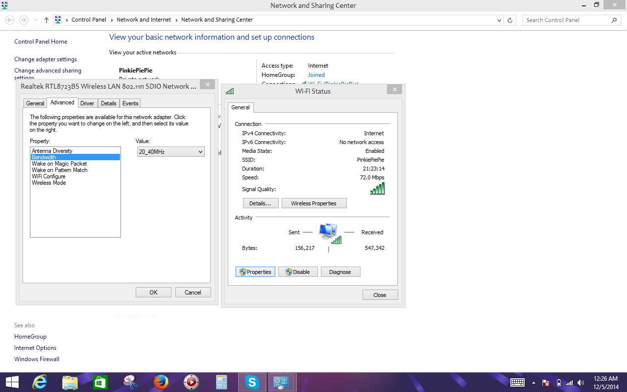Open the Windows Start button
This screenshot has height=392, width=627.
click(12, 382)
